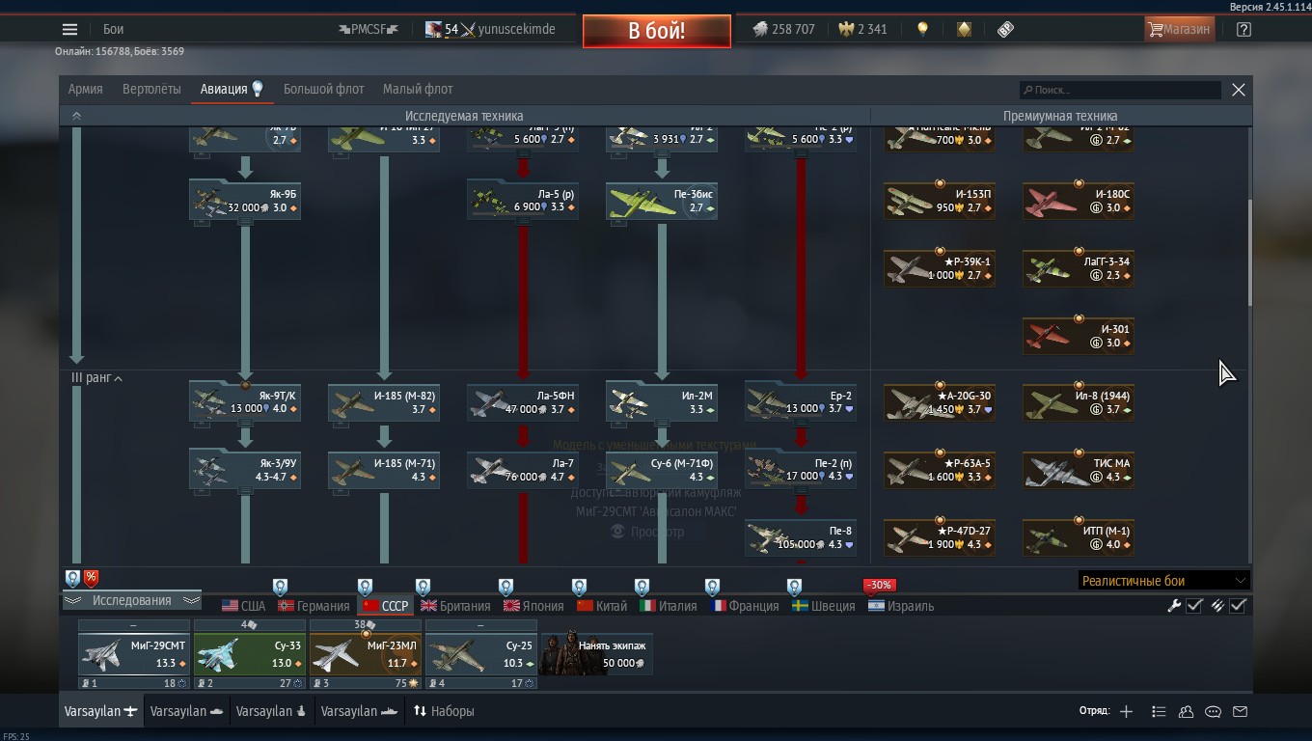The image size is (1312, 741).
Task: Click the blue research bonus icon
Action: pyautogui.click(x=72, y=578)
